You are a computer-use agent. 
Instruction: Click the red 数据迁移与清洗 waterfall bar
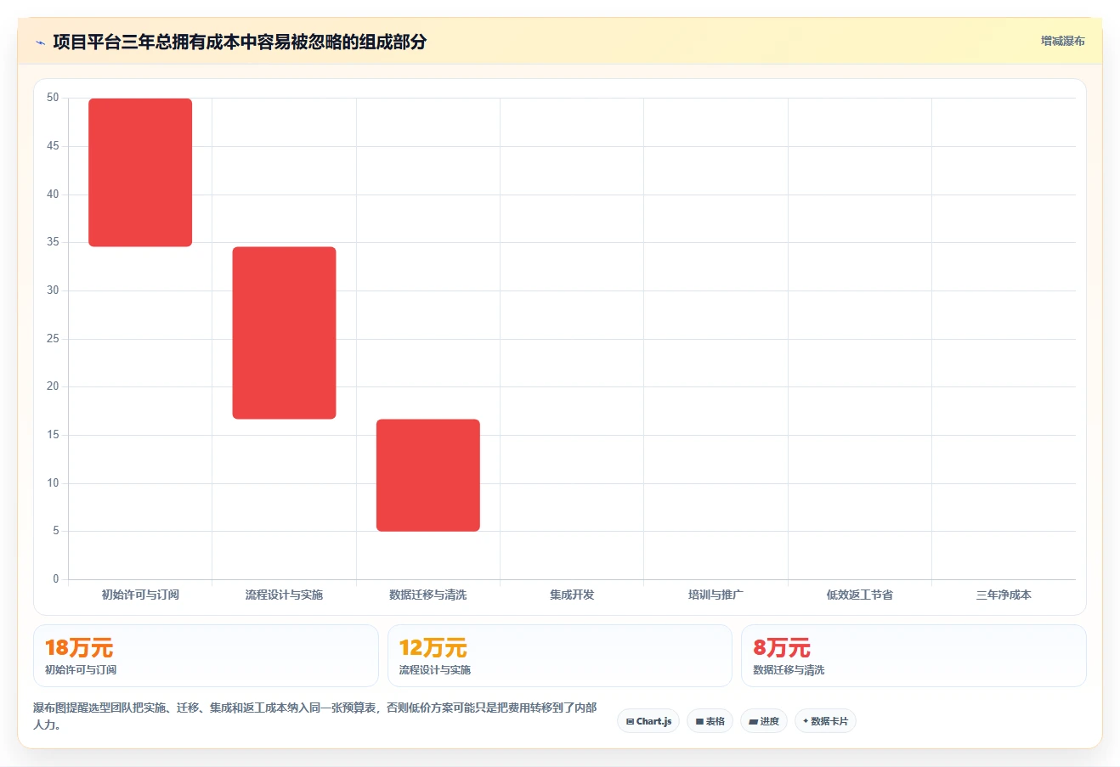pyautogui.click(x=428, y=475)
